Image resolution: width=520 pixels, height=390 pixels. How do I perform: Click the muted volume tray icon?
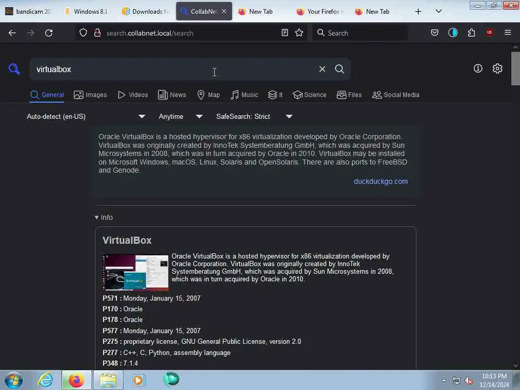coord(469,381)
